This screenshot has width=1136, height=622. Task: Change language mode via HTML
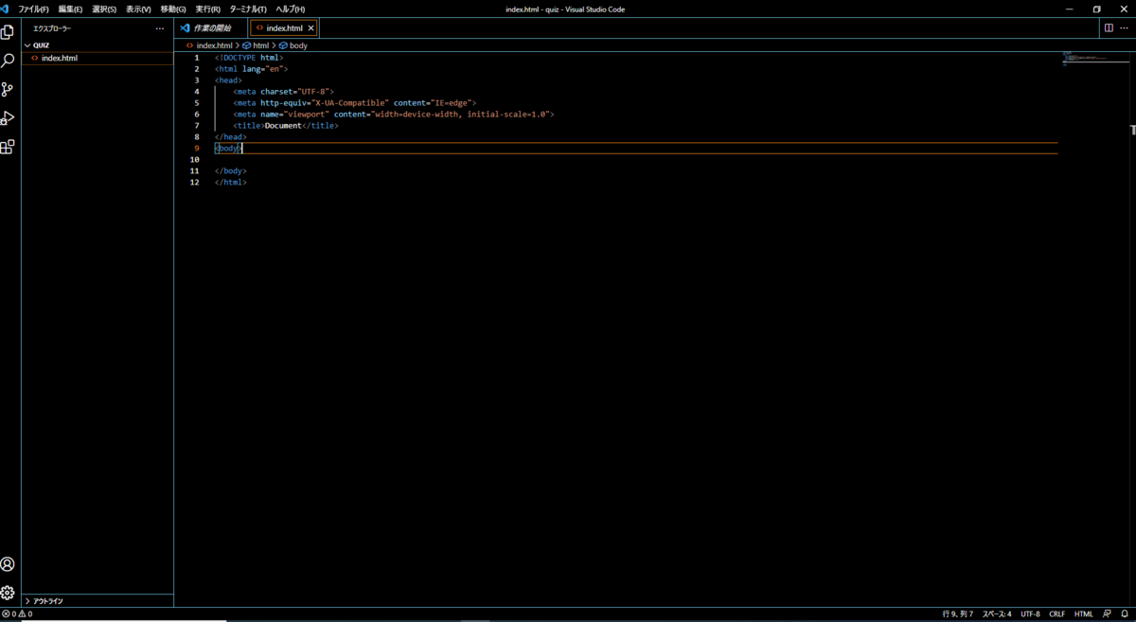[1083, 613]
